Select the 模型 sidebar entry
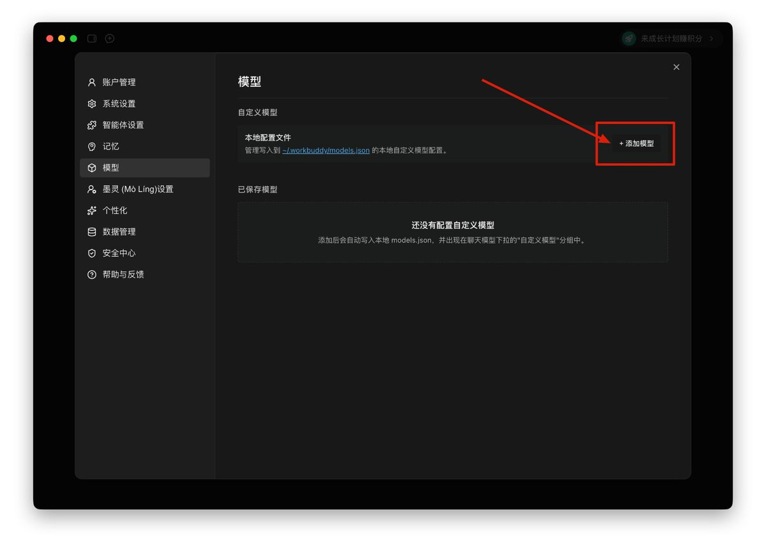The height and width of the screenshot is (554, 766). coord(145,168)
